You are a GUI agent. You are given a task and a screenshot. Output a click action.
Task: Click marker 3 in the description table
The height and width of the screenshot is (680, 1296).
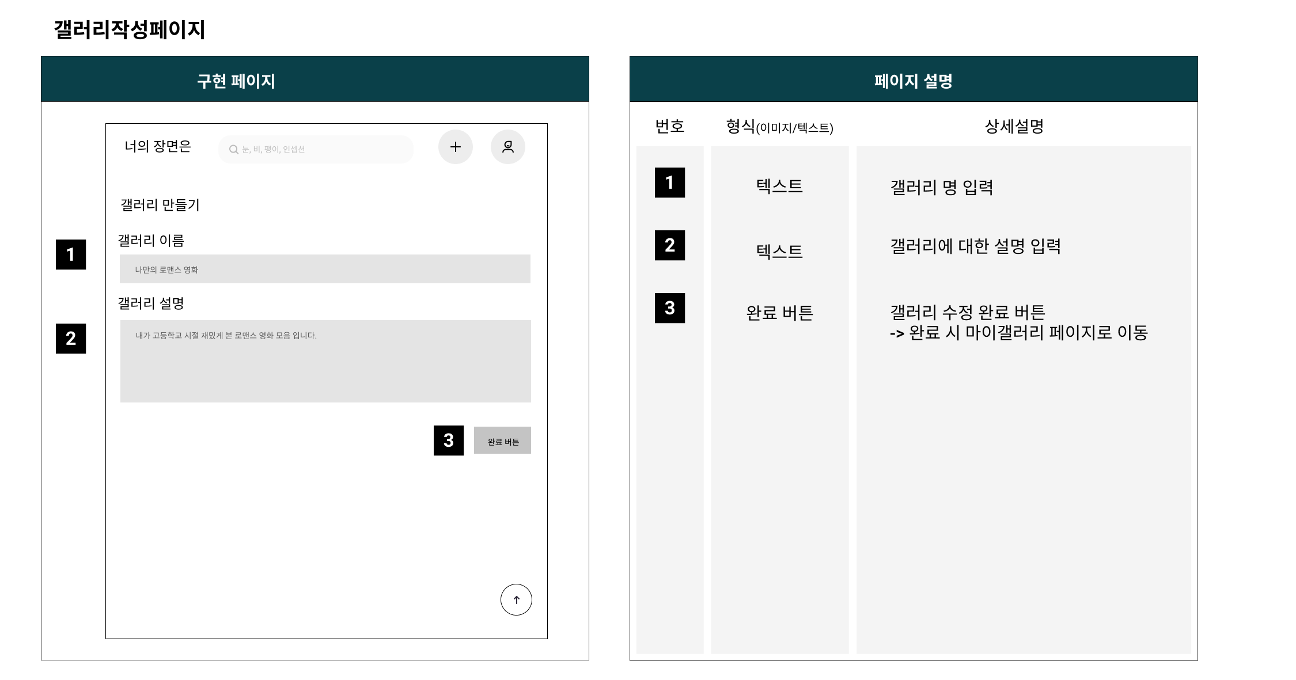[670, 310]
